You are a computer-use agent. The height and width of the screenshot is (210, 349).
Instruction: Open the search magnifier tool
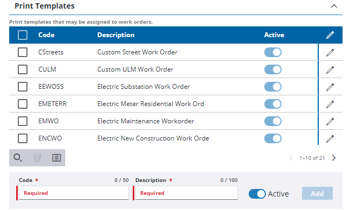18,158
